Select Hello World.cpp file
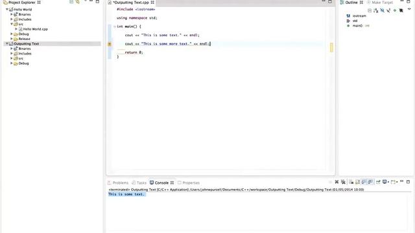415x233 pixels. 35,29
